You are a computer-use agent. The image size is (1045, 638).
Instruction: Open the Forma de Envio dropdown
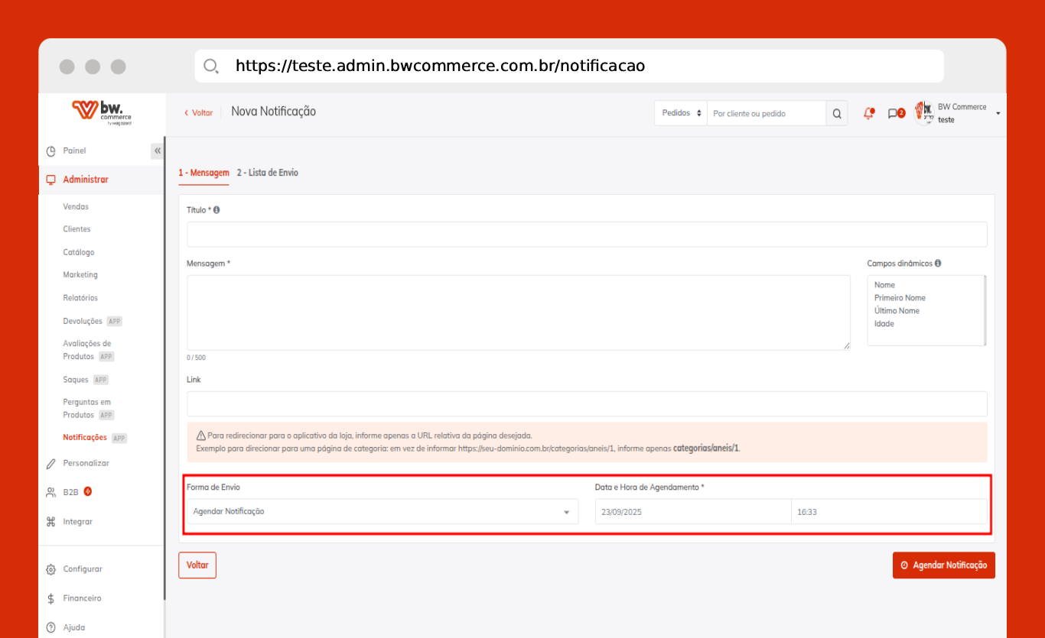[x=382, y=511]
